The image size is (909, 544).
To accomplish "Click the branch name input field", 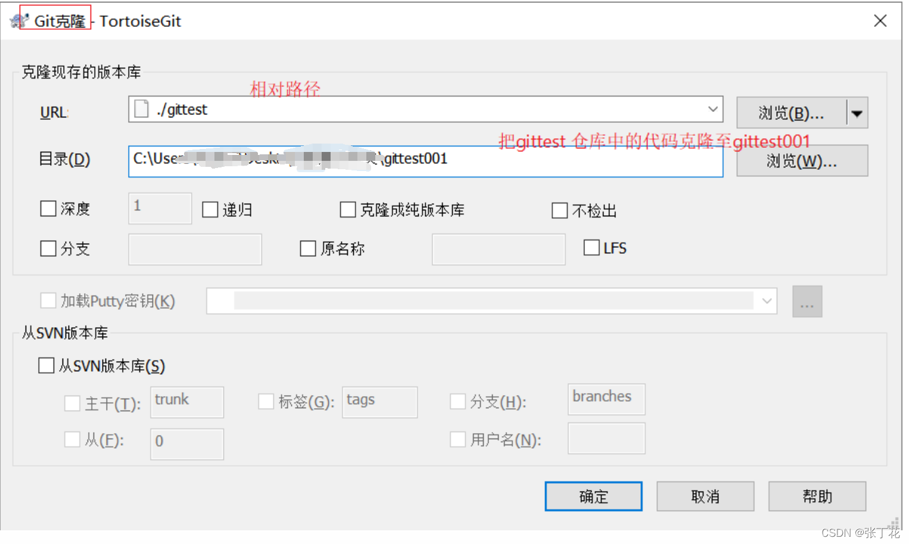I will (195, 249).
